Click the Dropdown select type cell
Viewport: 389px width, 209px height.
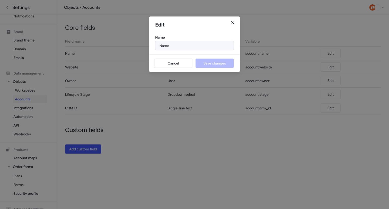pyautogui.click(x=181, y=94)
